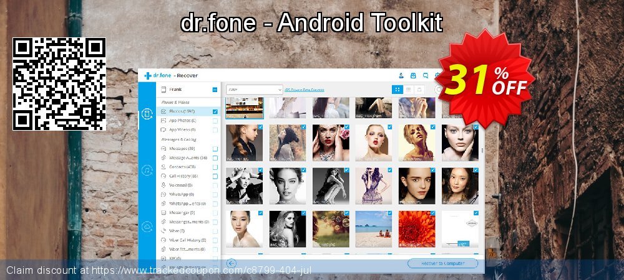The image size is (624, 280).
Task: Select the red flower photo thumbnail
Action: (x=417, y=229)
